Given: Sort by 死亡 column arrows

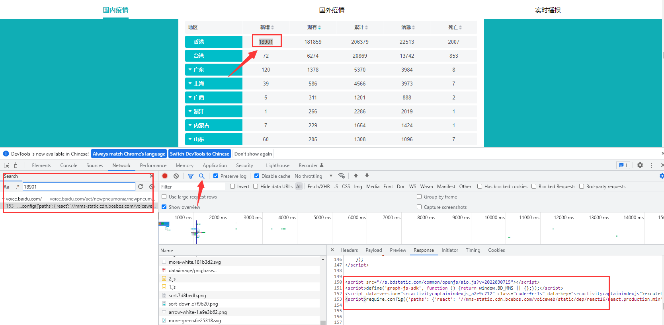Looking at the screenshot, I should coord(460,27).
